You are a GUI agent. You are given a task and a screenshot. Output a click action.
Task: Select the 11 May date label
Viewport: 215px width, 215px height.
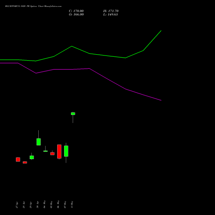(72, 204)
